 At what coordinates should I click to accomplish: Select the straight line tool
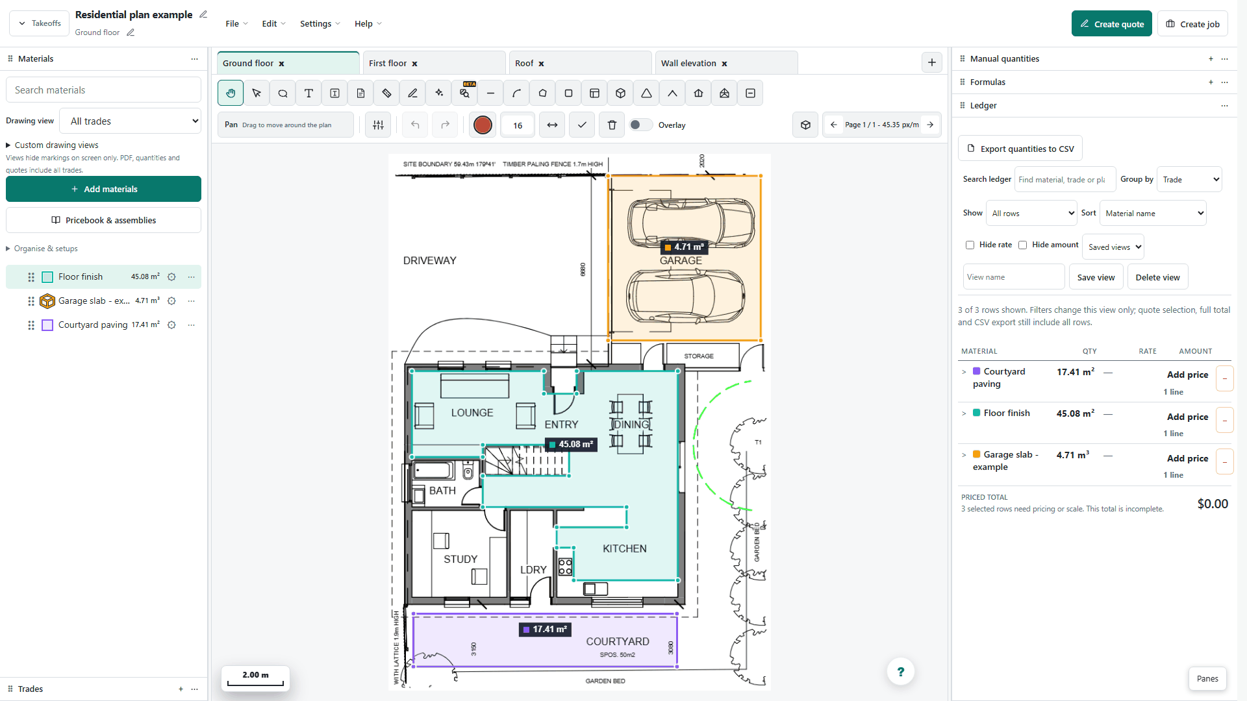click(490, 93)
